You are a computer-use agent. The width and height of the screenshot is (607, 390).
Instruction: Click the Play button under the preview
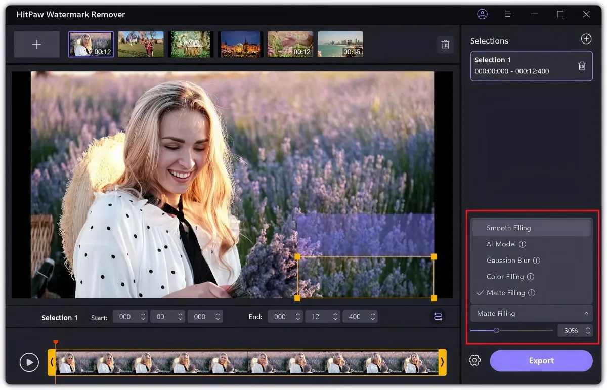pyautogui.click(x=29, y=362)
